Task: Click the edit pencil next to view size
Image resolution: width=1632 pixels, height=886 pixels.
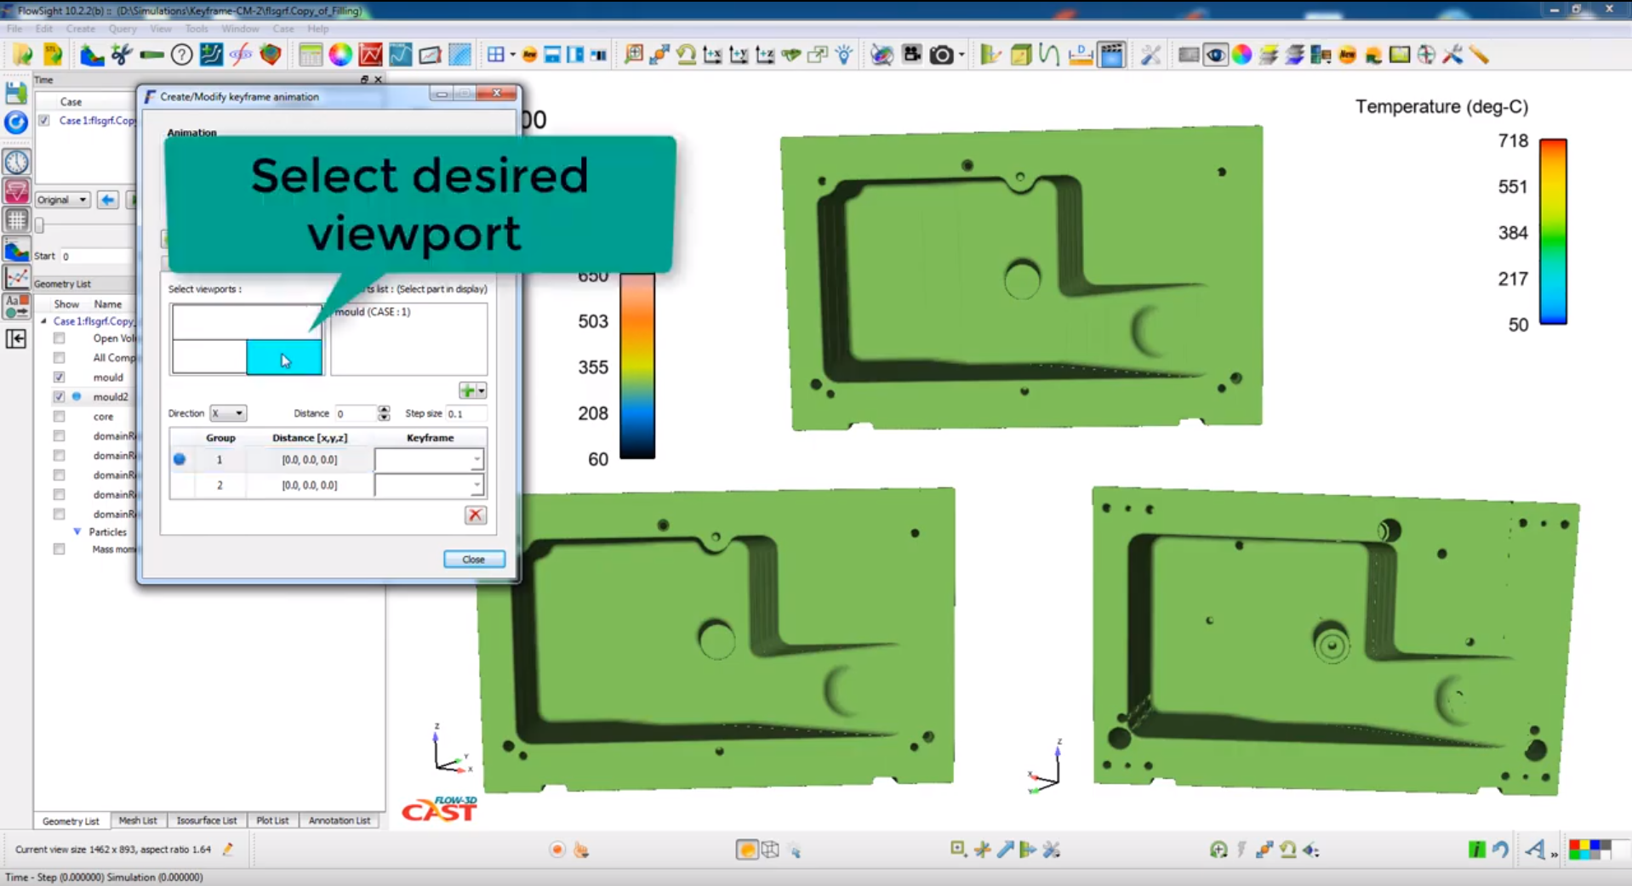Action: tap(228, 849)
